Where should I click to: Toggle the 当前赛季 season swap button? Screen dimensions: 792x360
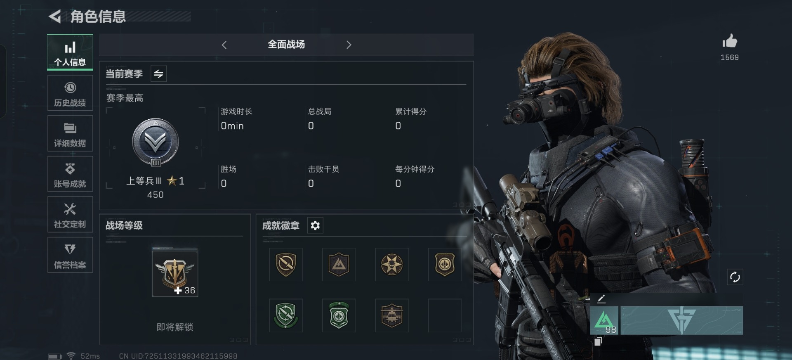coord(158,74)
